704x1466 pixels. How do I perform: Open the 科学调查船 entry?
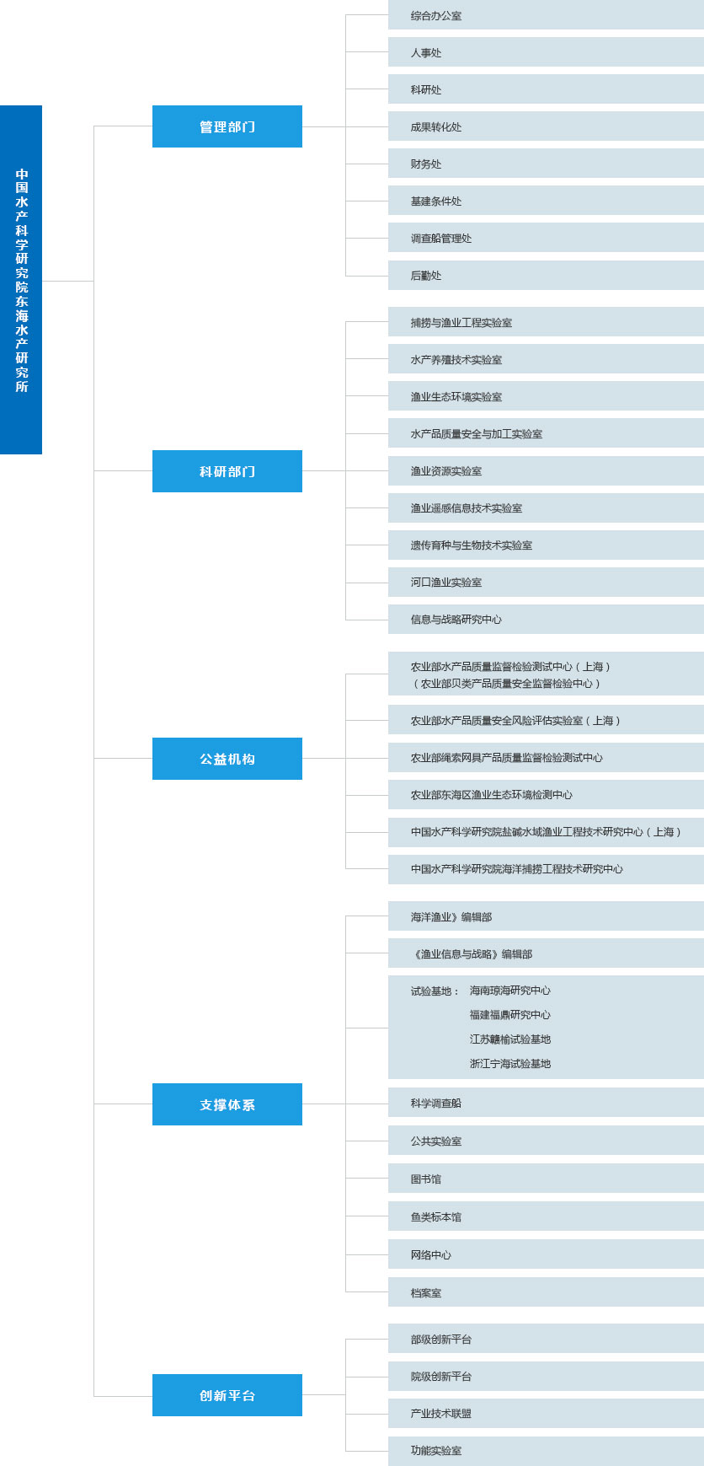pyautogui.click(x=546, y=1103)
